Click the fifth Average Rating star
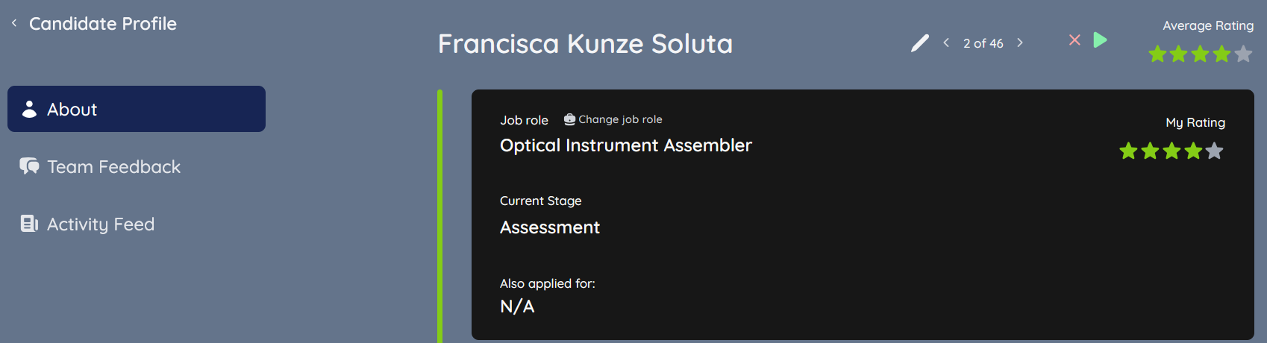Image resolution: width=1267 pixels, height=343 pixels. tap(1243, 54)
